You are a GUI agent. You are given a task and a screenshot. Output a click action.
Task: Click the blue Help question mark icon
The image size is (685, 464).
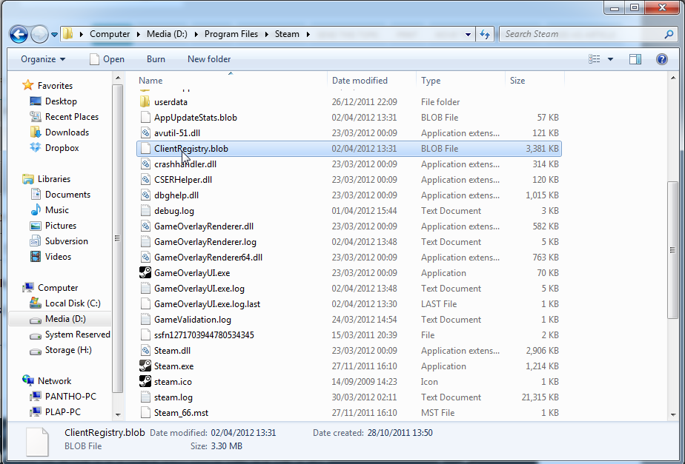coord(662,59)
